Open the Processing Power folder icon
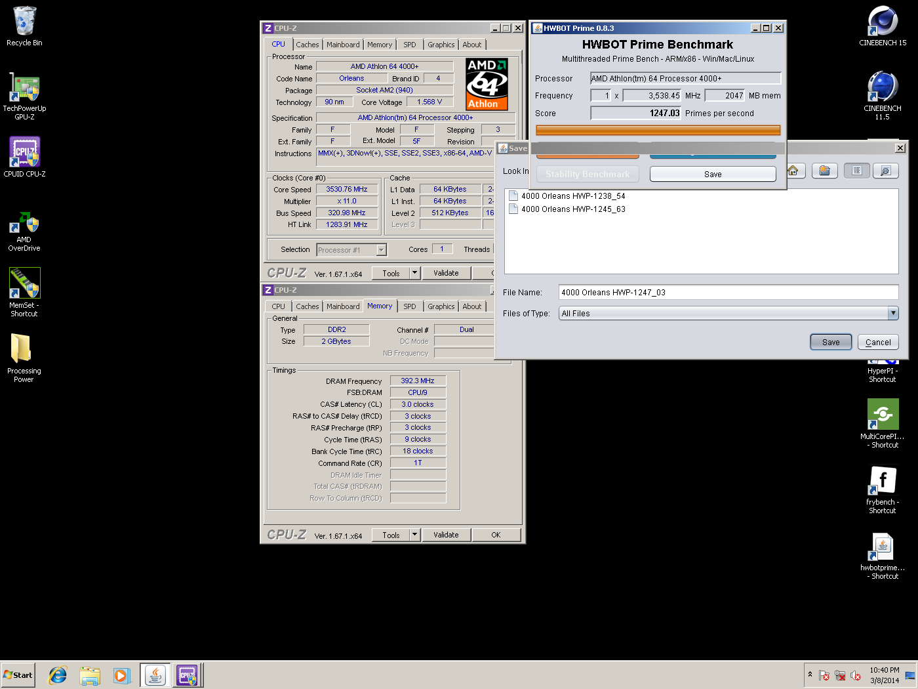Image resolution: width=918 pixels, height=689 pixels. click(24, 358)
